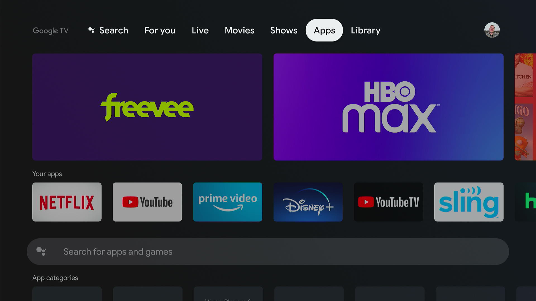Image resolution: width=536 pixels, height=301 pixels.
Task: Select HBO Max featured banner
Action: tap(388, 107)
